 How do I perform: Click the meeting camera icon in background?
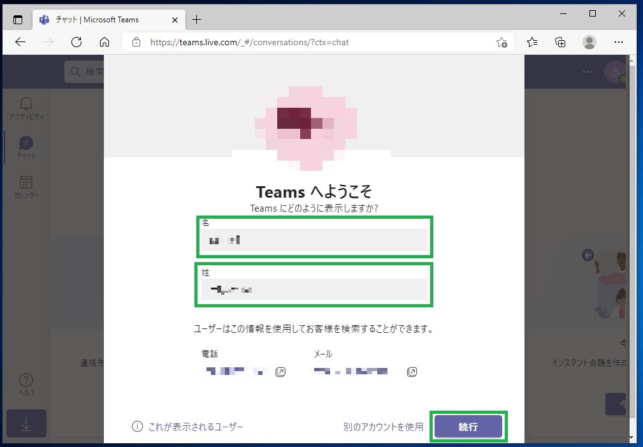(x=588, y=255)
